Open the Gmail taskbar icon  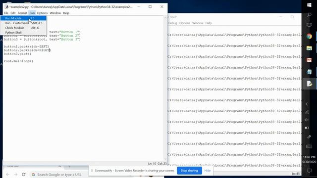point(309,60)
